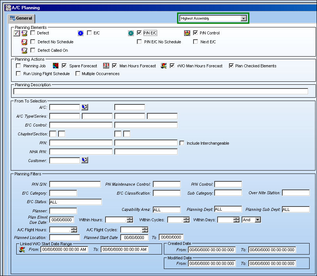Click the P/N Control clock icon
The height and width of the screenshot is (276, 317).
click(187, 33)
